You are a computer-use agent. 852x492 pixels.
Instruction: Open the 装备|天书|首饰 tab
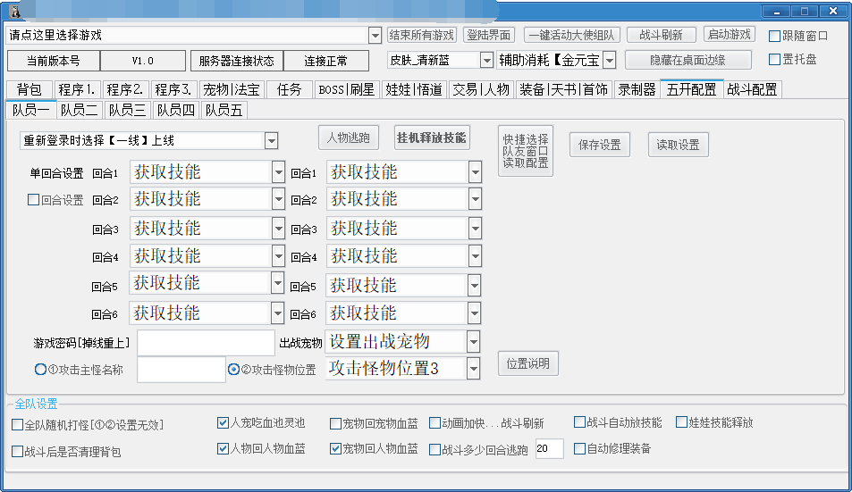tap(563, 89)
